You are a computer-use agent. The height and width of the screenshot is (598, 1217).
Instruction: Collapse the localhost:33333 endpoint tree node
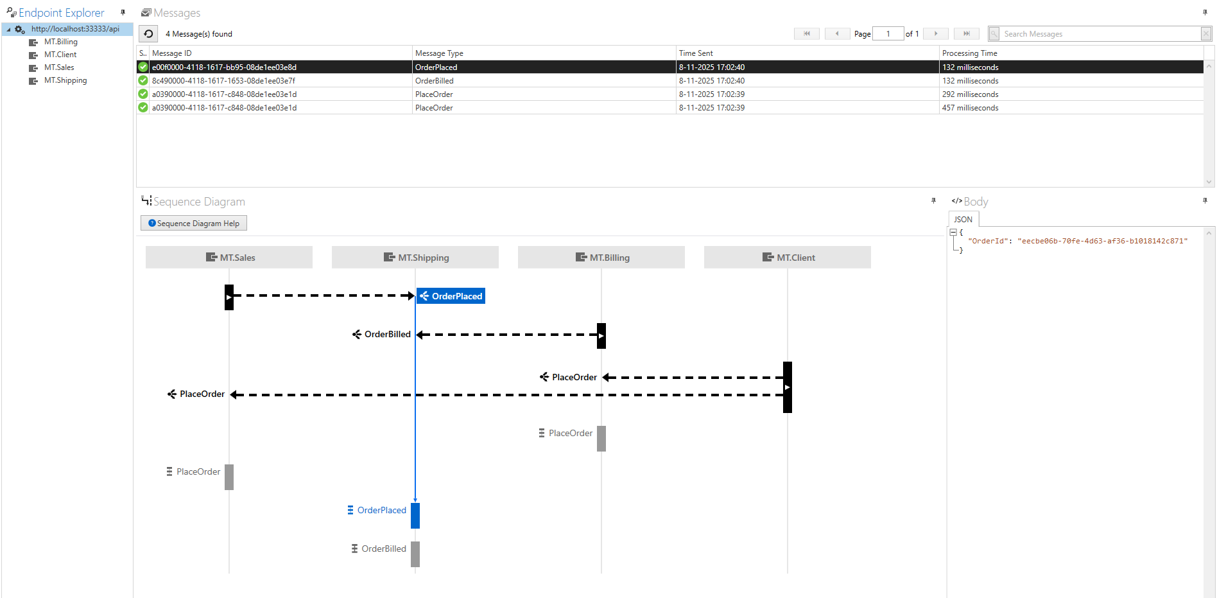(8, 30)
